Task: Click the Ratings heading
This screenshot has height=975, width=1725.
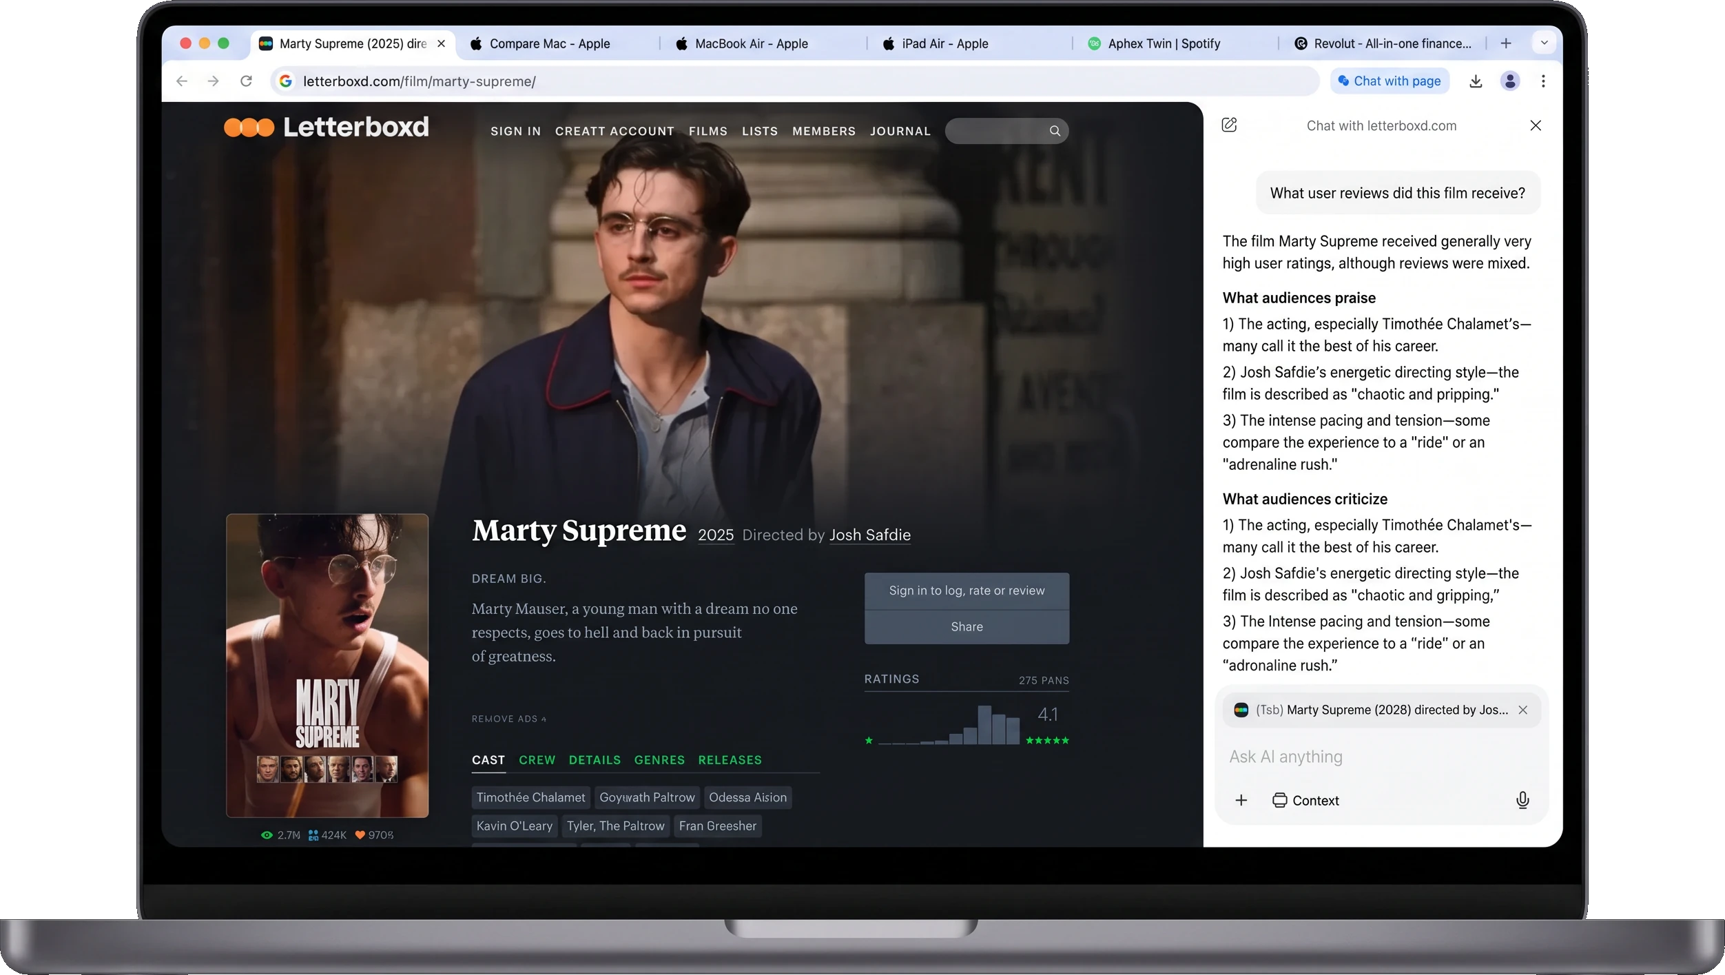Action: [891, 679]
